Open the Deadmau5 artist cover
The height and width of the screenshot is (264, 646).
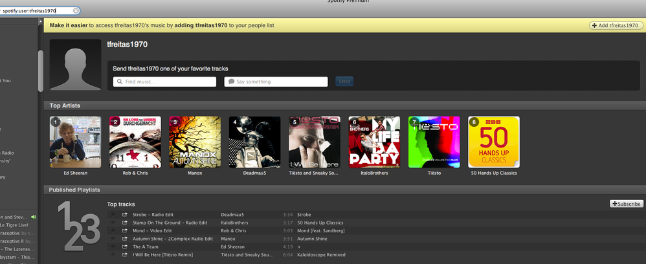pos(254,142)
